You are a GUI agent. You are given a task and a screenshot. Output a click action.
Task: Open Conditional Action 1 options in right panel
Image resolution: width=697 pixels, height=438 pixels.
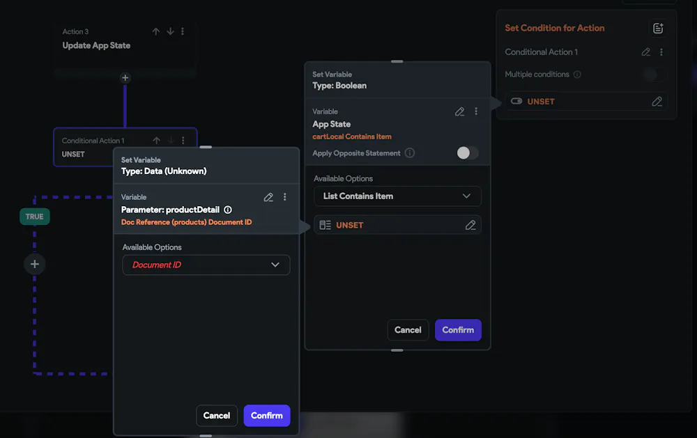tap(661, 52)
